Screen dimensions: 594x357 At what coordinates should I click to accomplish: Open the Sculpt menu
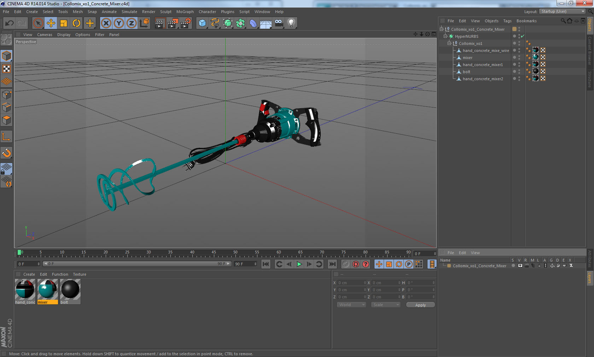[x=165, y=12]
